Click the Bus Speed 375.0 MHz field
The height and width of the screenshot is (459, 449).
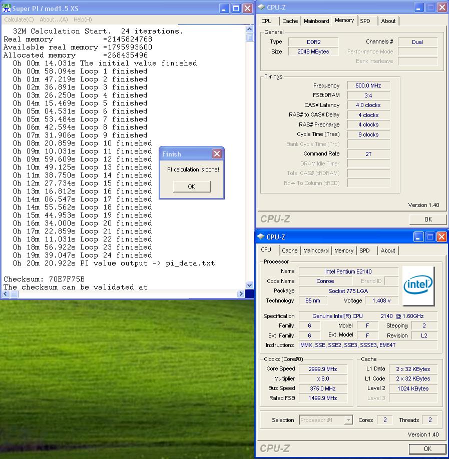point(323,388)
